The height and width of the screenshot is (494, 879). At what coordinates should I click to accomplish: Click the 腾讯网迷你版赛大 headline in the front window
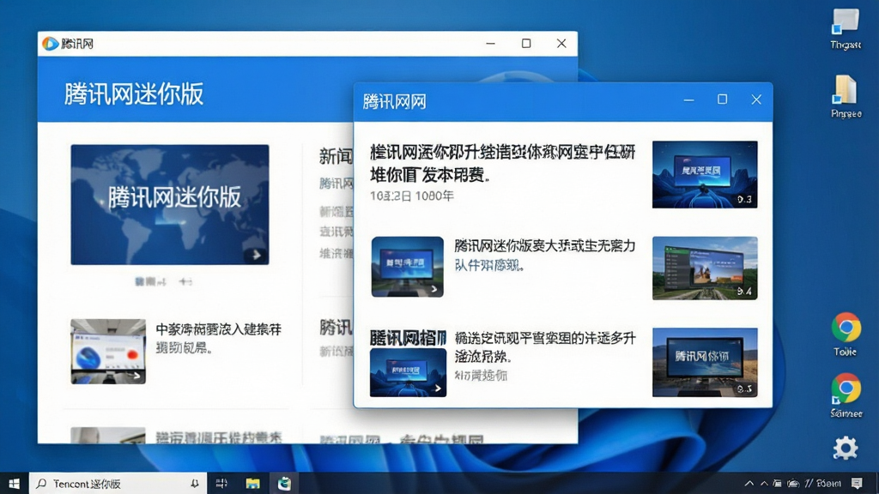click(x=544, y=246)
